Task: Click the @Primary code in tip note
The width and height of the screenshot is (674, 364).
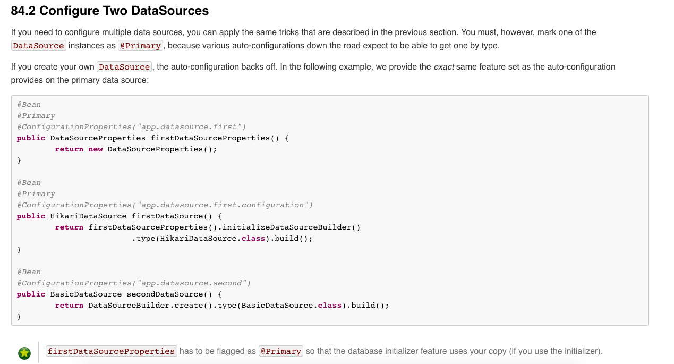Action: [x=281, y=351]
